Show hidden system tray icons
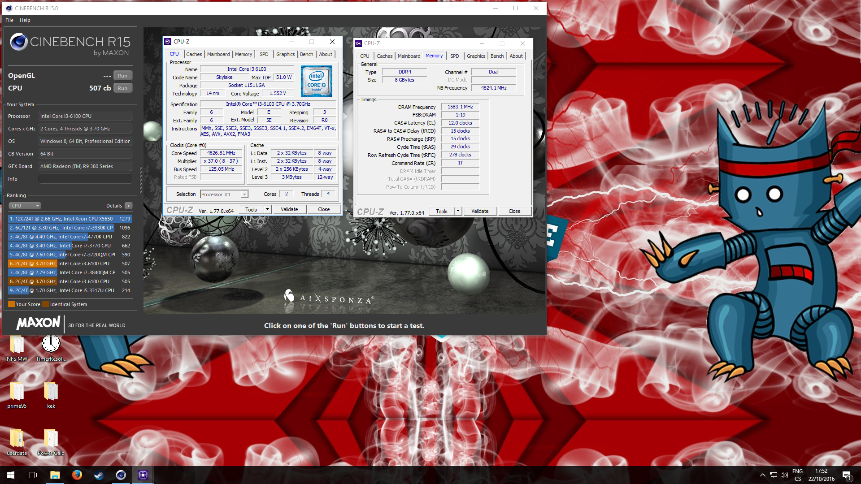 pyautogui.click(x=762, y=475)
